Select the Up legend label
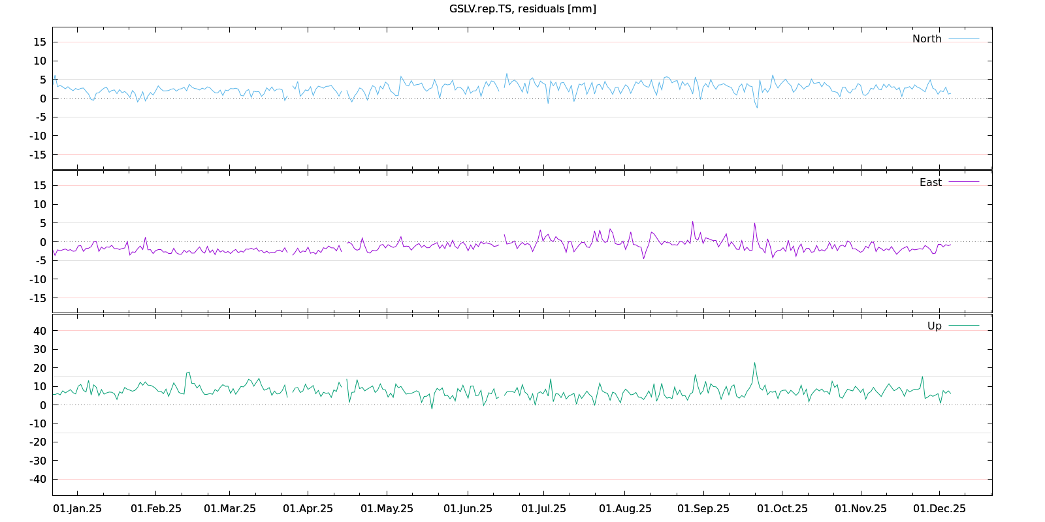This screenshot has height=522, width=1045. click(x=935, y=326)
